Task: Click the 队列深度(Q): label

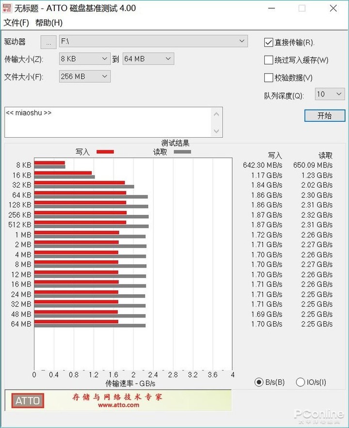Action: click(284, 95)
